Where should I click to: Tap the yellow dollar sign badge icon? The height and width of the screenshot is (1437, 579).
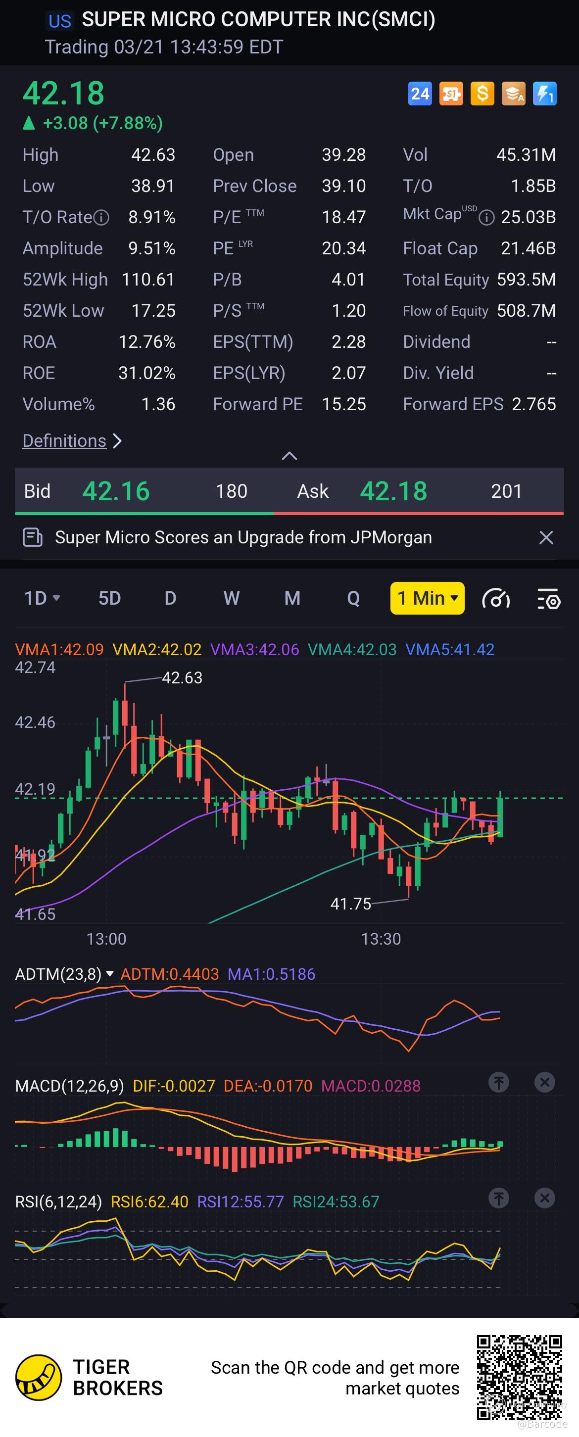point(482,94)
